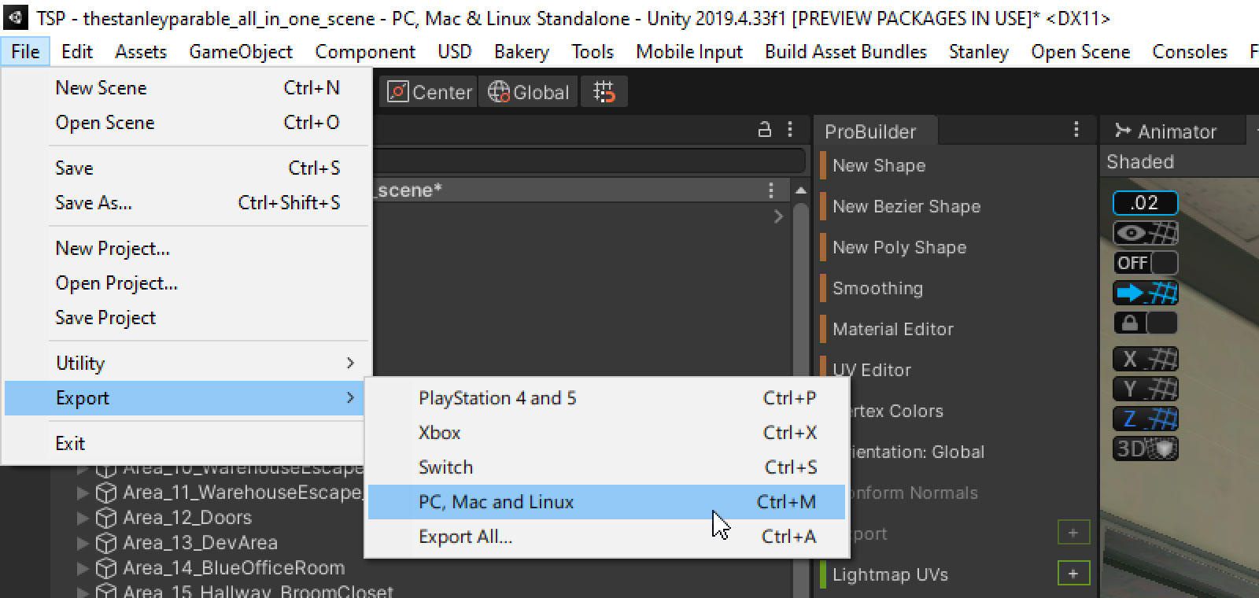Open the Export submenu arrow

coord(350,397)
